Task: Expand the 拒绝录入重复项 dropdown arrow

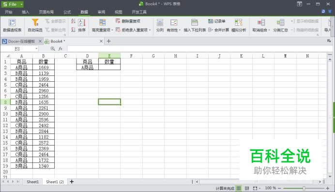Action: 150,30
